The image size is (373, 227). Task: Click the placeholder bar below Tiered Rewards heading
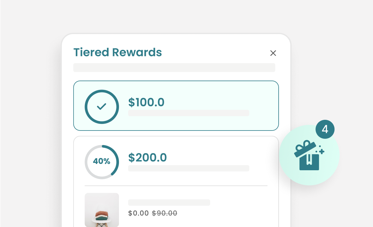[x=174, y=67]
